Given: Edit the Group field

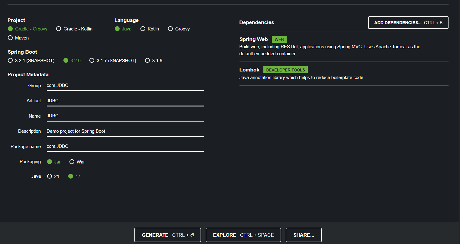Looking at the screenshot, I should click(125, 86).
